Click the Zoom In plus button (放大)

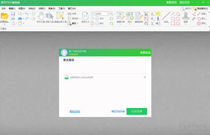click(99, 19)
